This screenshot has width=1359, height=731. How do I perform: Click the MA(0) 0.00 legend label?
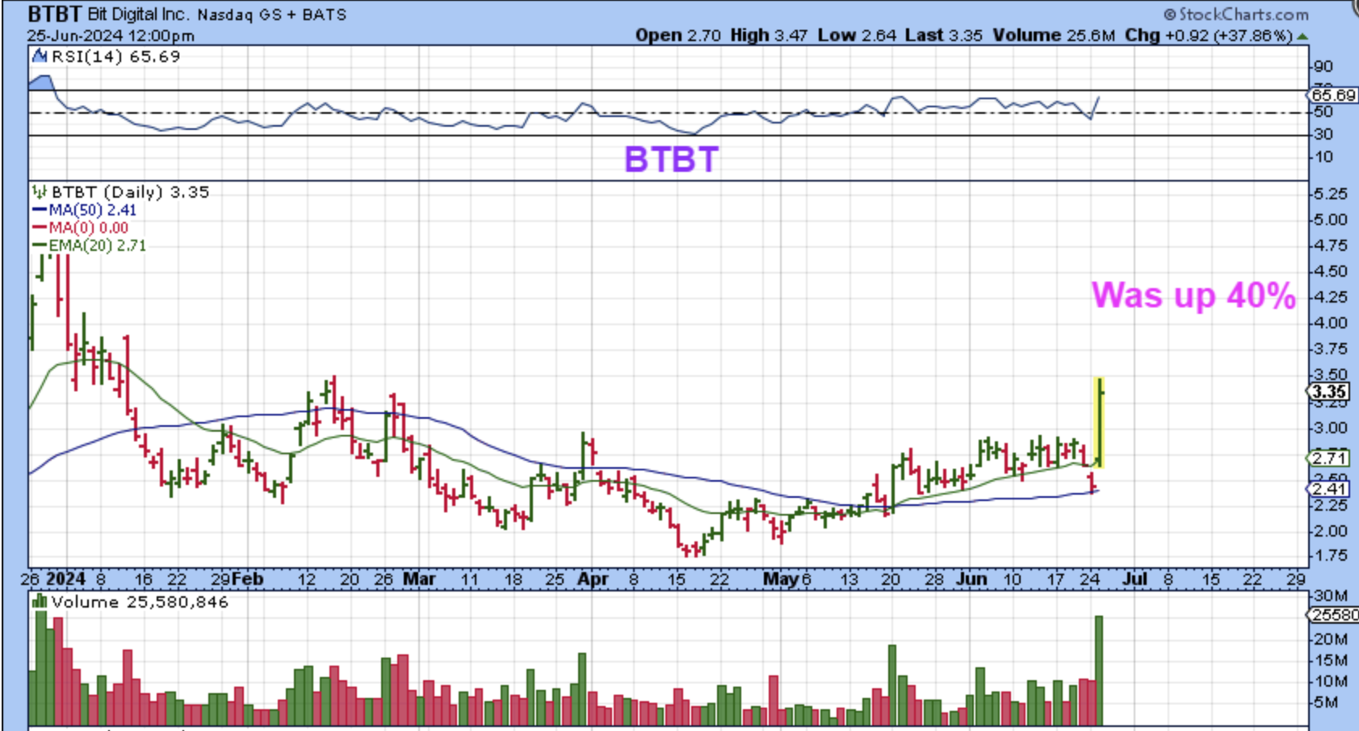click(x=88, y=228)
